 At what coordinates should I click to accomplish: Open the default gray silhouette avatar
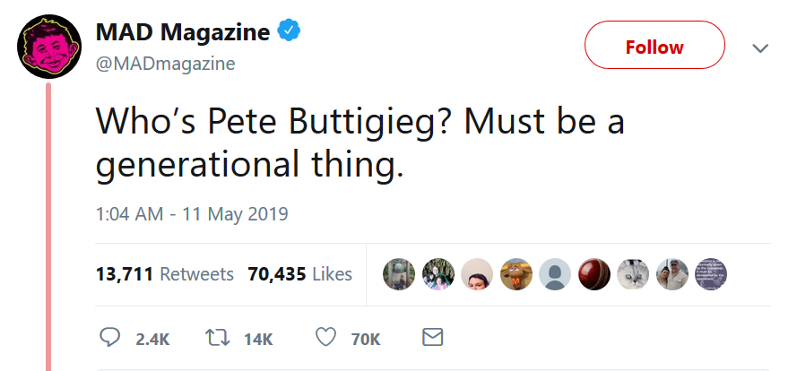tap(556, 274)
